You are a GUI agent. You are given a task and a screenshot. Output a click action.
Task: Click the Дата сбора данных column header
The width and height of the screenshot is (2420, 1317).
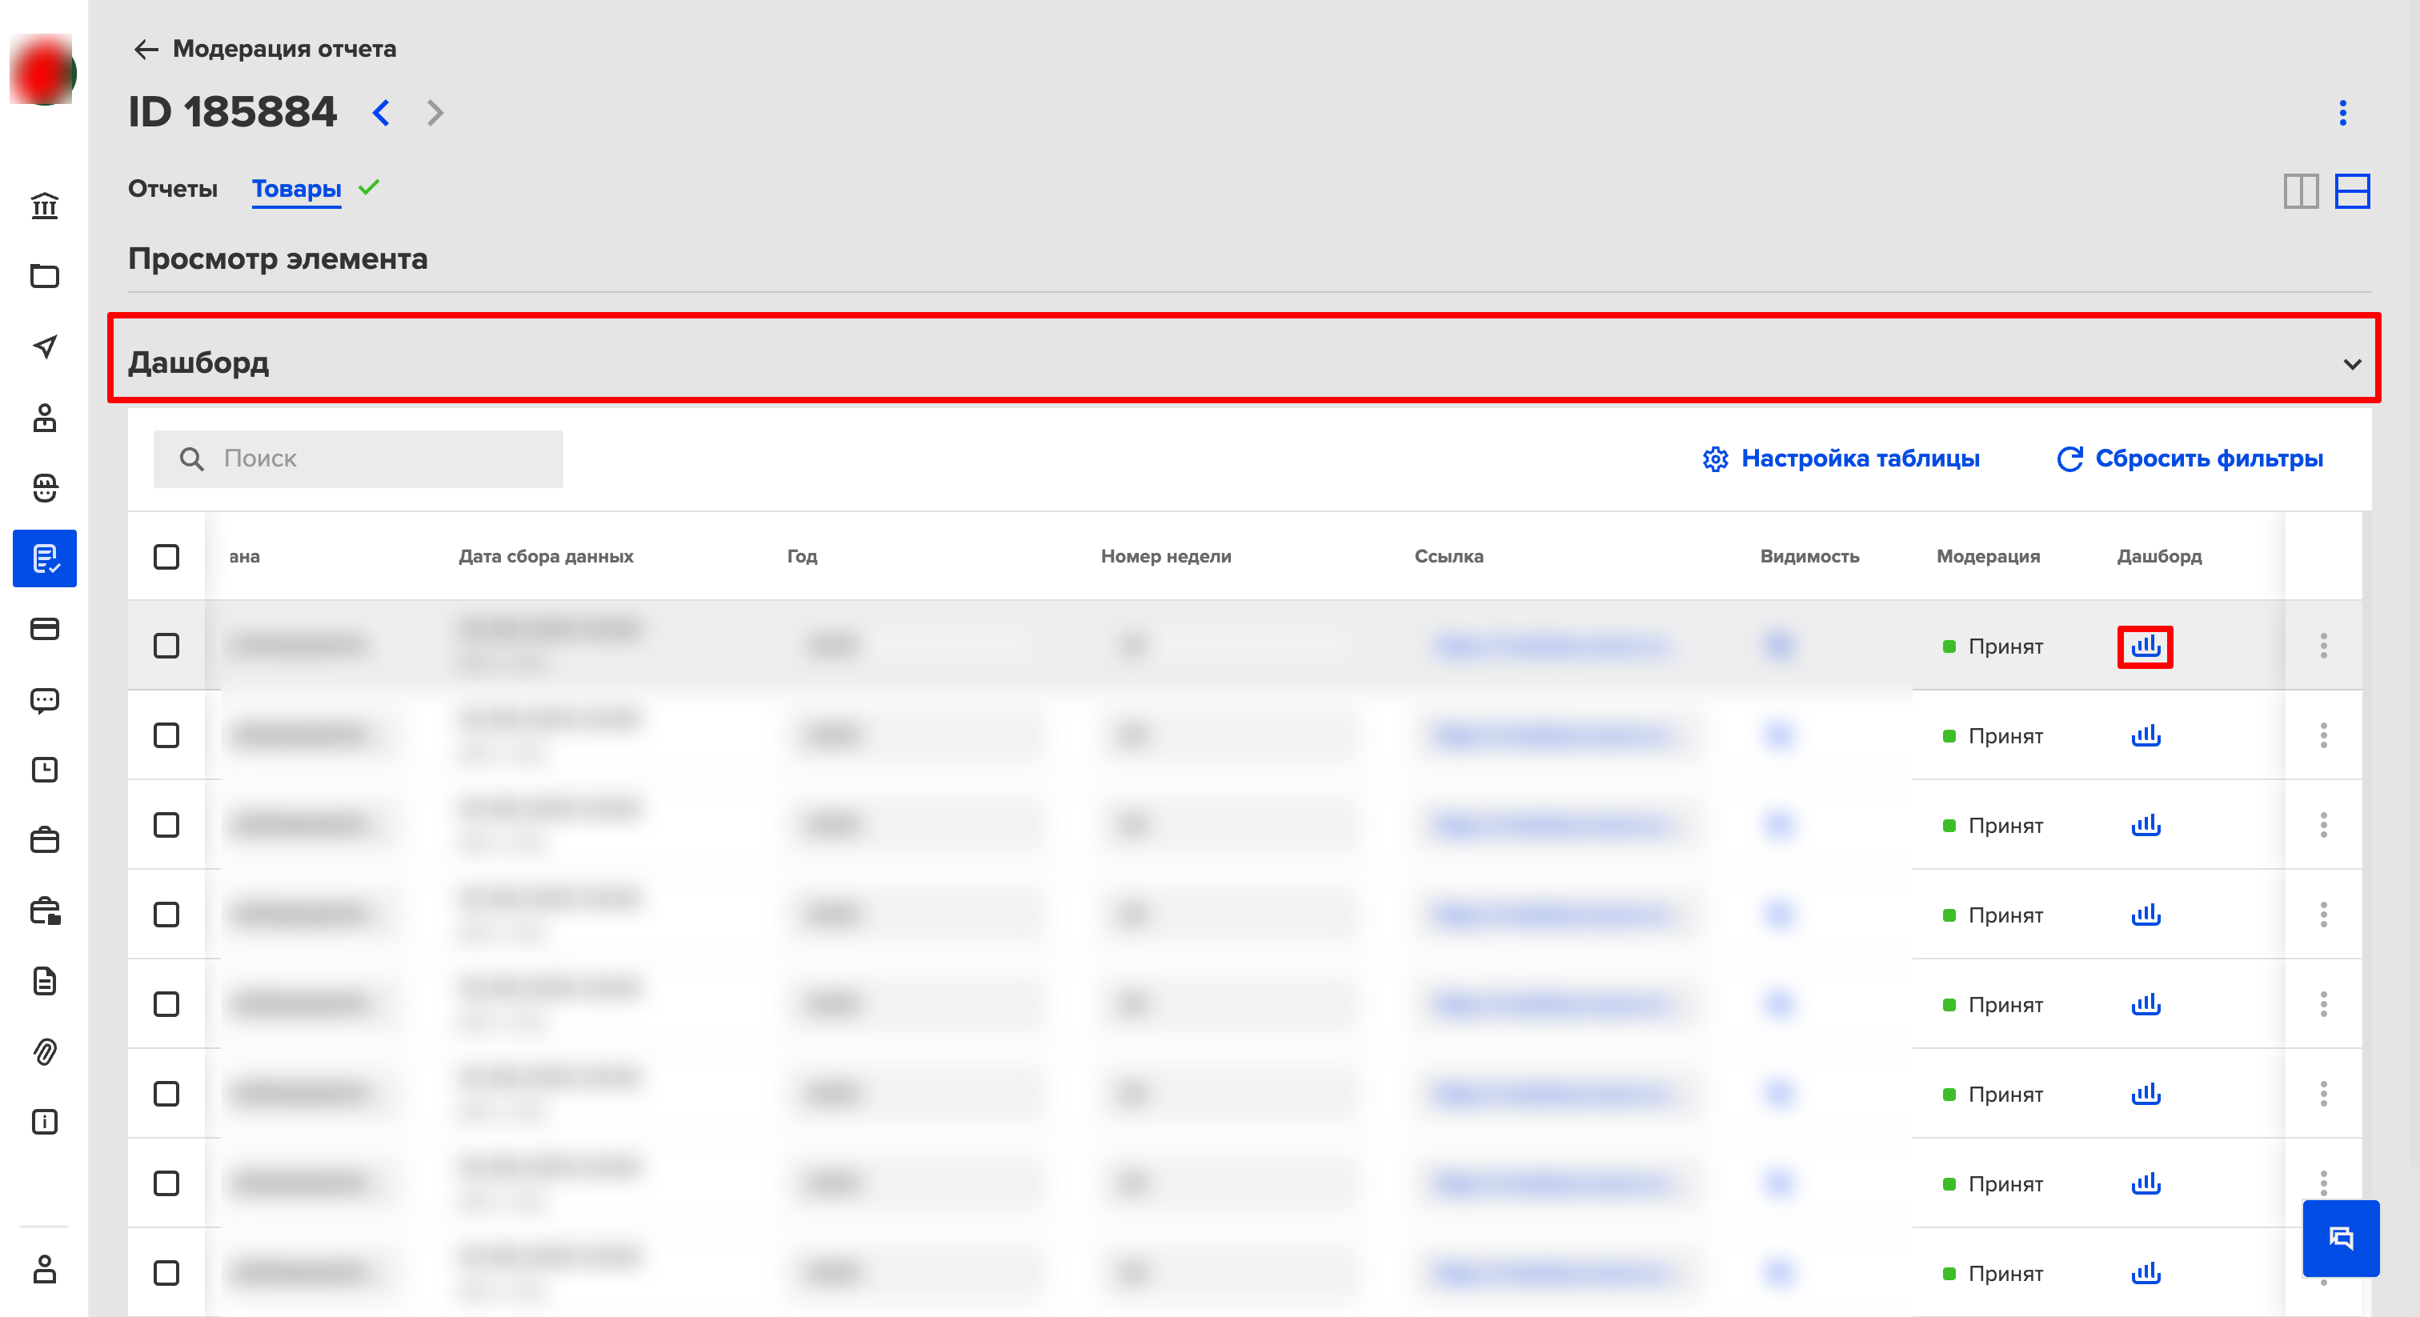(x=545, y=556)
